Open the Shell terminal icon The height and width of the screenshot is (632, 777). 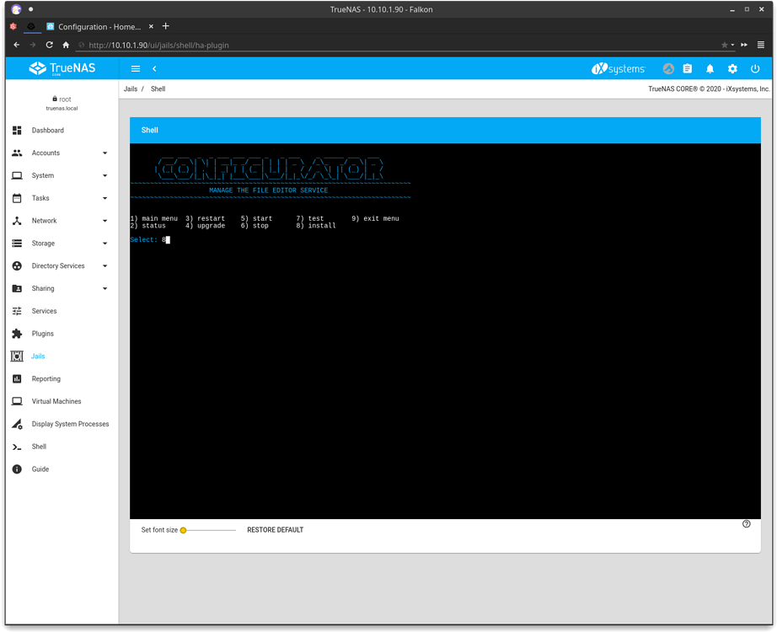coord(17,446)
